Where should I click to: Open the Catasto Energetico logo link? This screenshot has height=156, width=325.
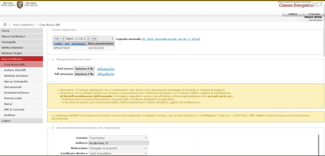click(x=295, y=5)
